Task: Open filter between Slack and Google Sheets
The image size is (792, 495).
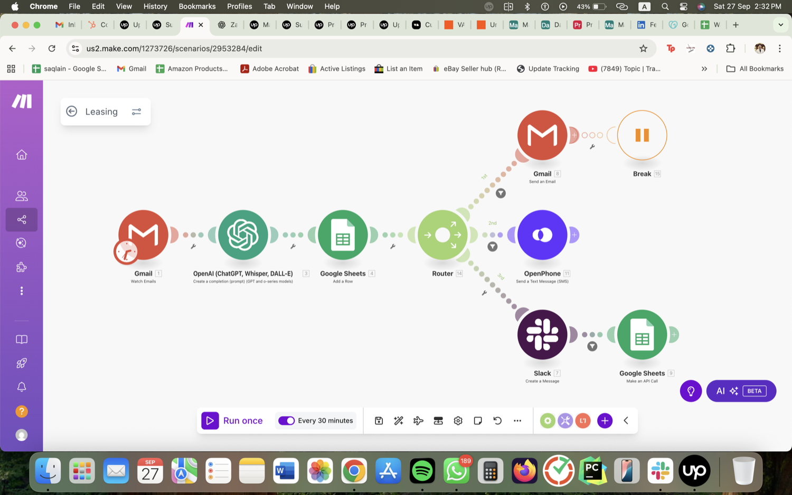Action: click(x=592, y=347)
